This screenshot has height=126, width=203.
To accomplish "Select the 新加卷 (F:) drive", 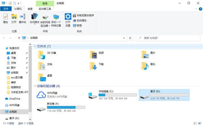I will (x=61, y=107).
